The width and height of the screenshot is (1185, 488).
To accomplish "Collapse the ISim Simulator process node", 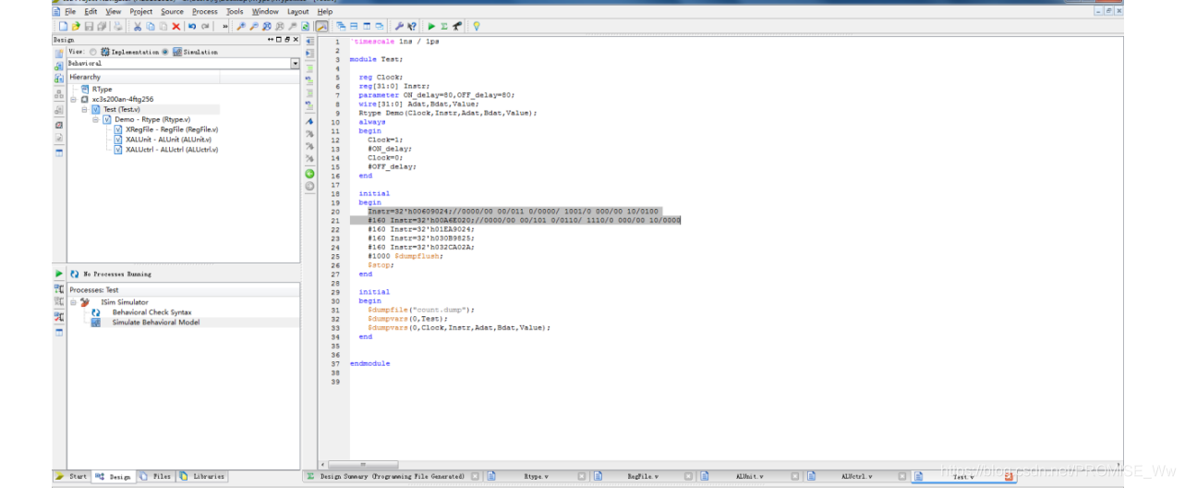I will (x=73, y=302).
